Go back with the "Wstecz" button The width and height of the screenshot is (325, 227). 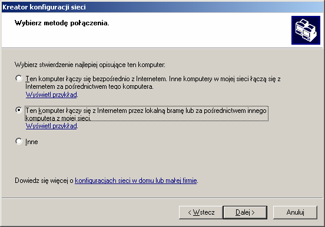click(x=201, y=212)
